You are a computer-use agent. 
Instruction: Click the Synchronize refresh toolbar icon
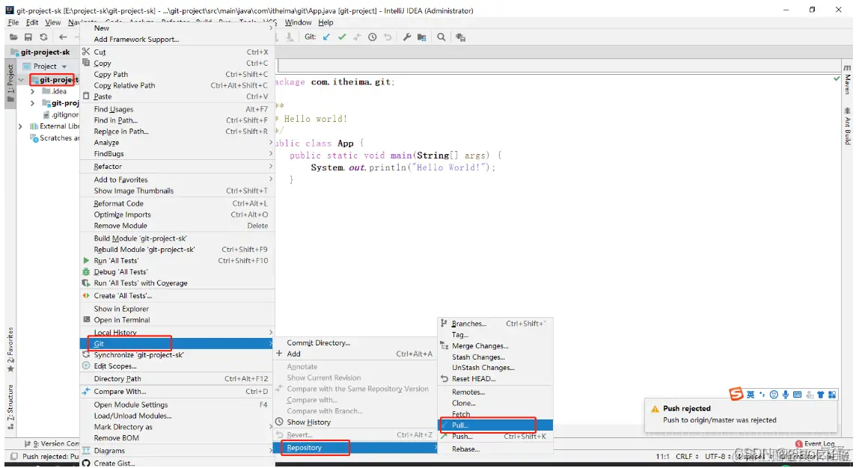(43, 37)
